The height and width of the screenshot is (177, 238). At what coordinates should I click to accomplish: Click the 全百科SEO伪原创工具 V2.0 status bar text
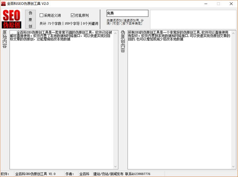click(x=35, y=174)
